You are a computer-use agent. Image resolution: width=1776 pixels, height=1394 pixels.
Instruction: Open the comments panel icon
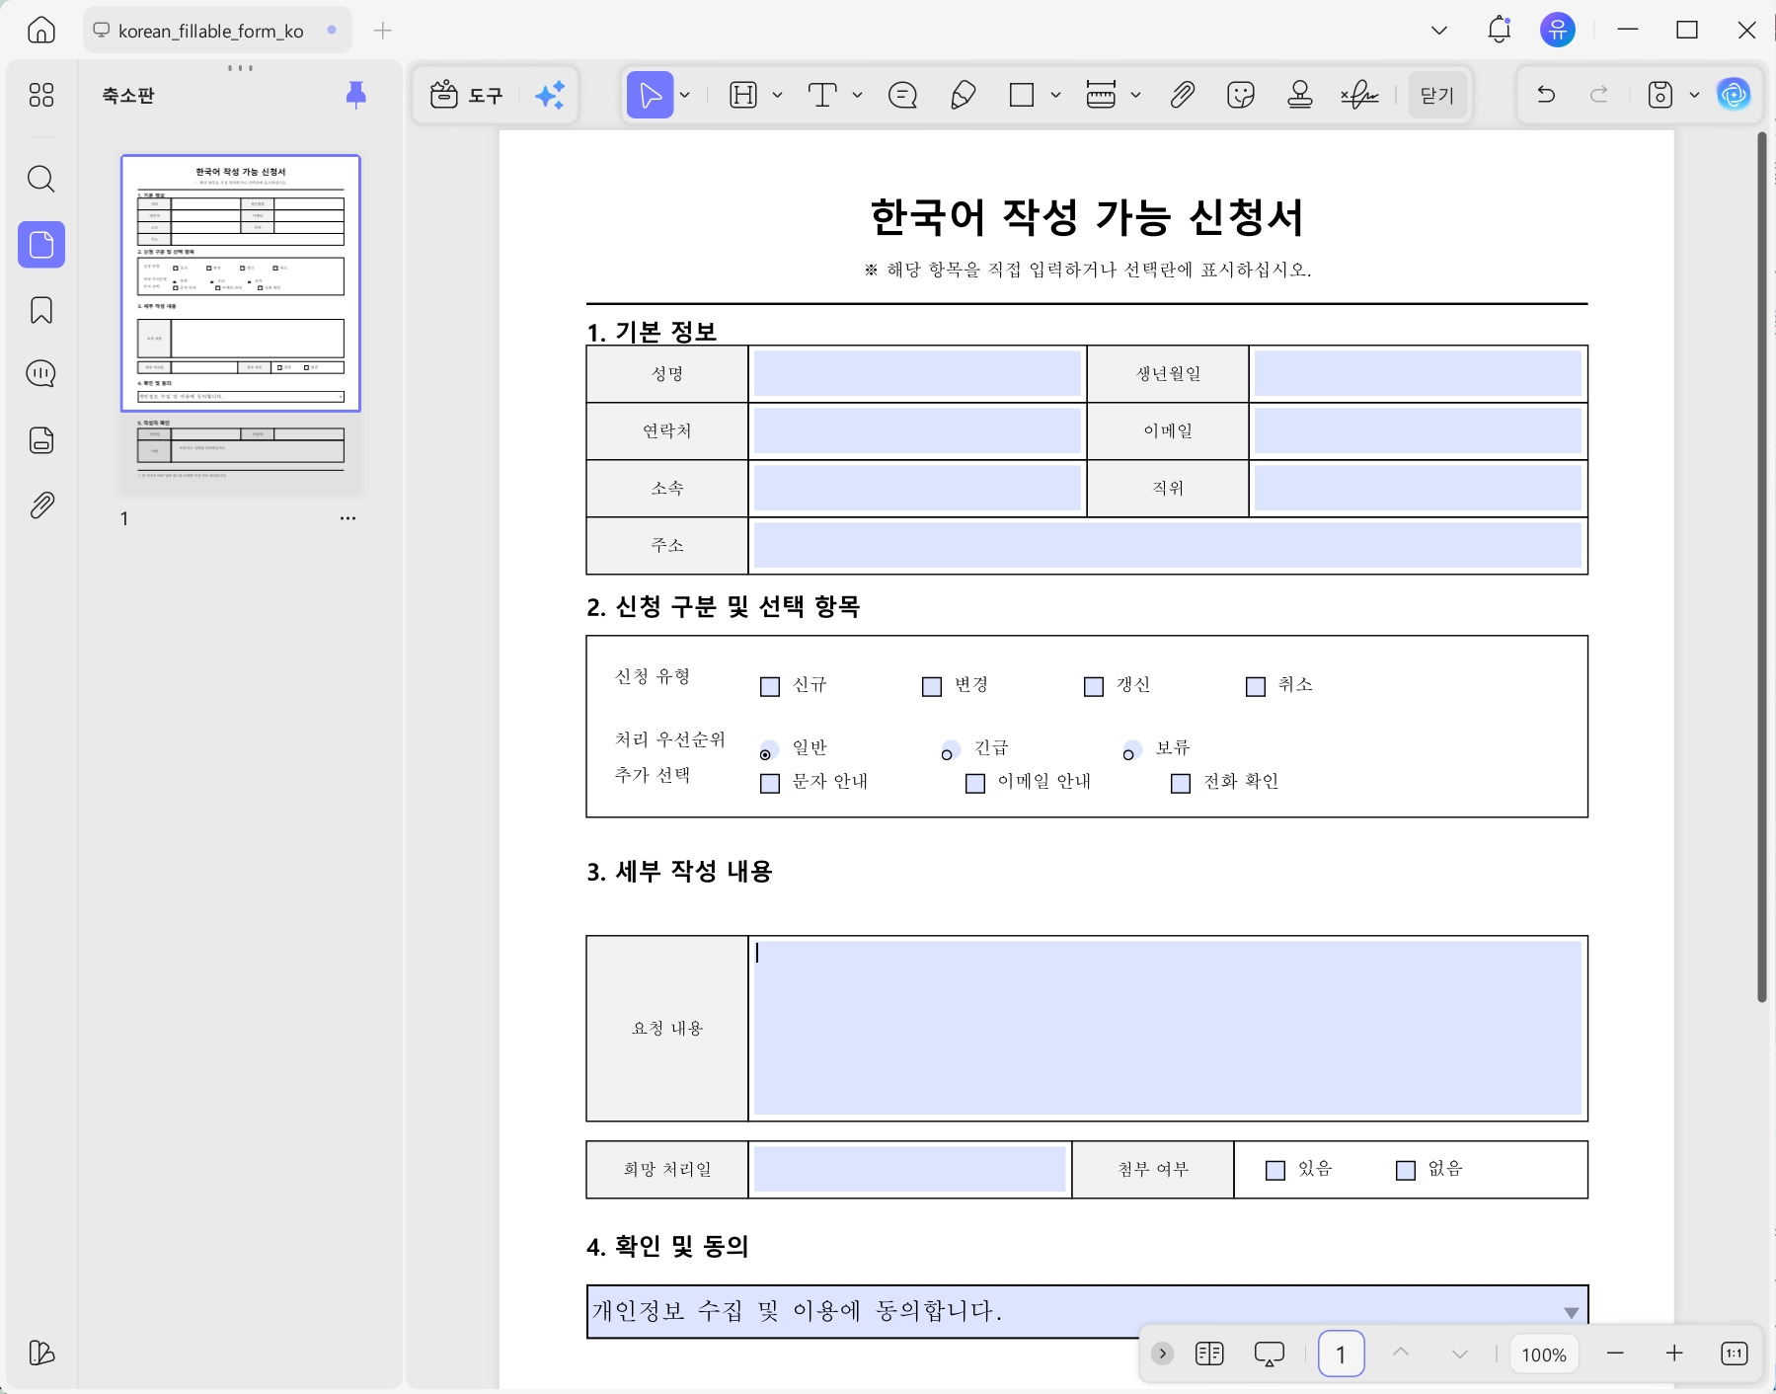pyautogui.click(x=41, y=374)
